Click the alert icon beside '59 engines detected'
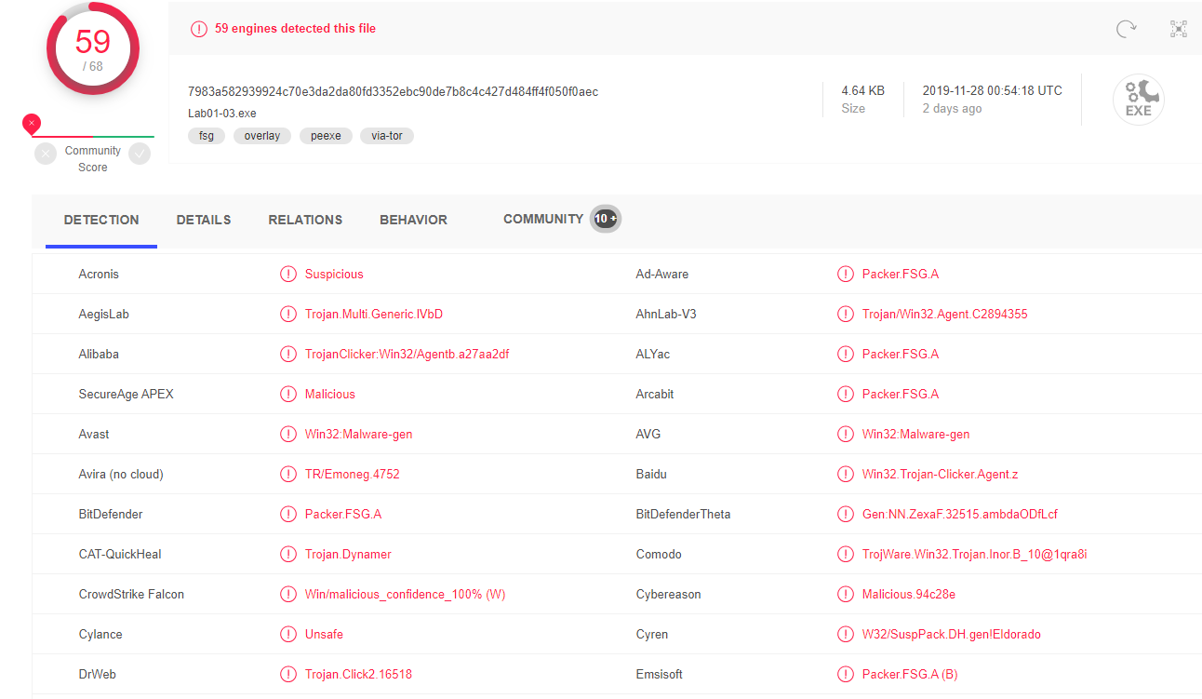 pos(199,29)
